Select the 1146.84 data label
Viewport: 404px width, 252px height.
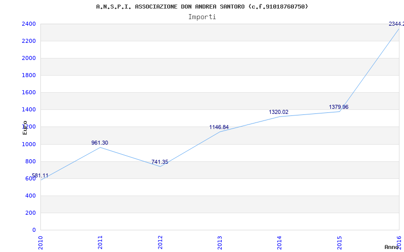[x=219, y=128]
